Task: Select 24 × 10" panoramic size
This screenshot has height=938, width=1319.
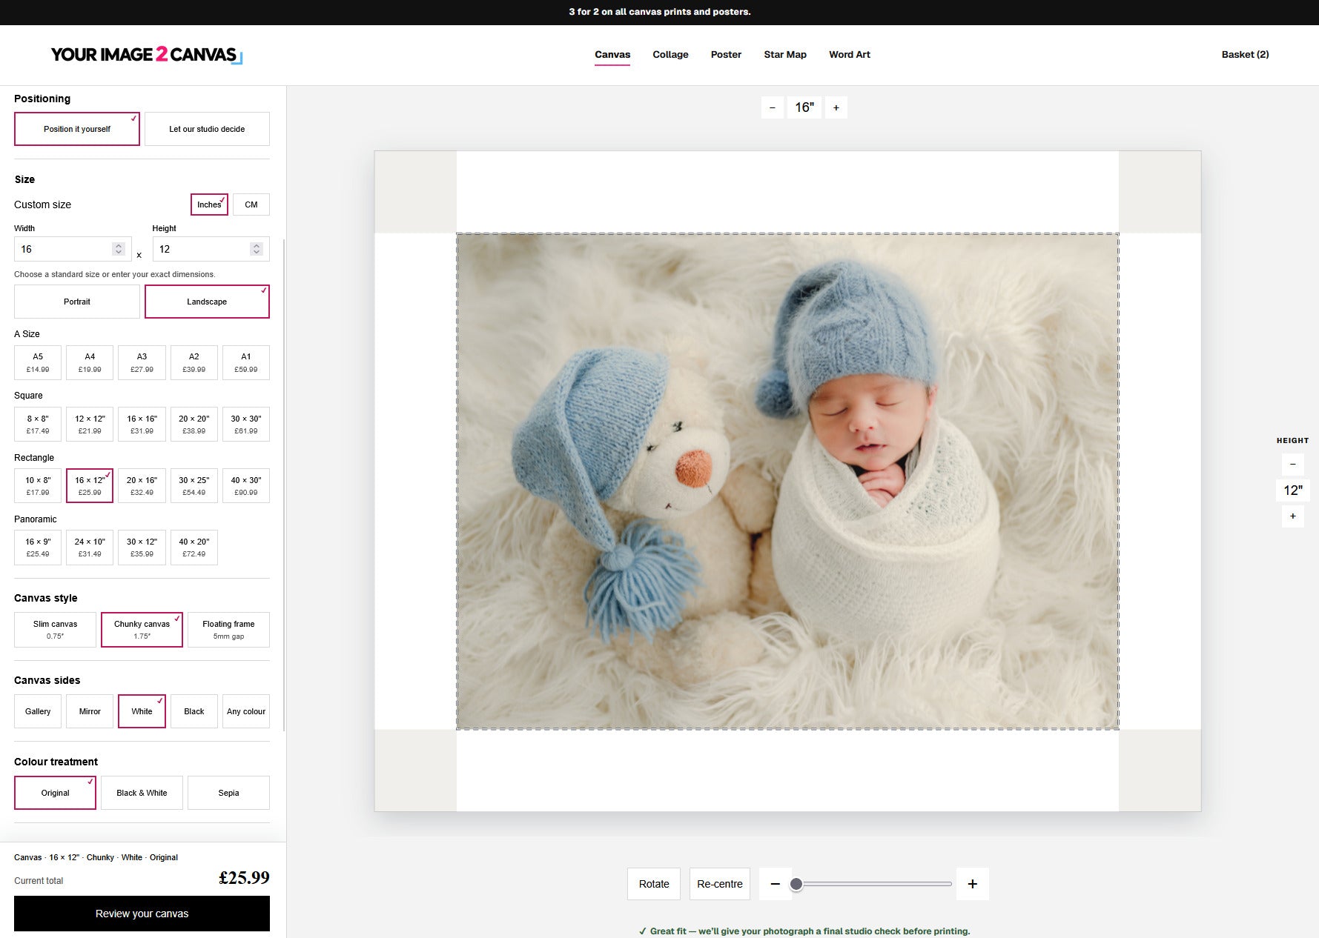Action: click(x=90, y=548)
